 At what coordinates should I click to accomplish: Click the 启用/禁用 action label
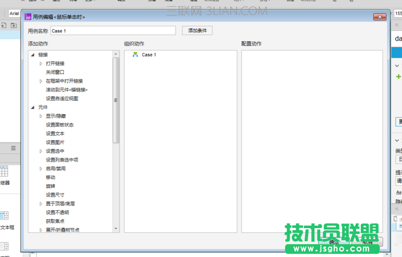point(56,168)
